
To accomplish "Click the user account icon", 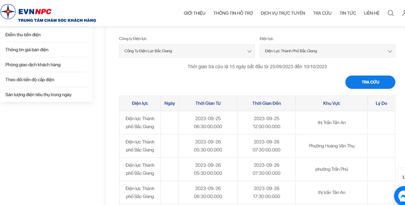I will coord(403,13).
